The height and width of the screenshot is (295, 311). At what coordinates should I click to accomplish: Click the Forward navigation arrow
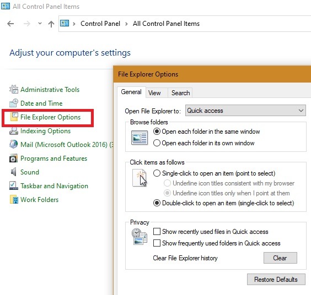[27, 24]
